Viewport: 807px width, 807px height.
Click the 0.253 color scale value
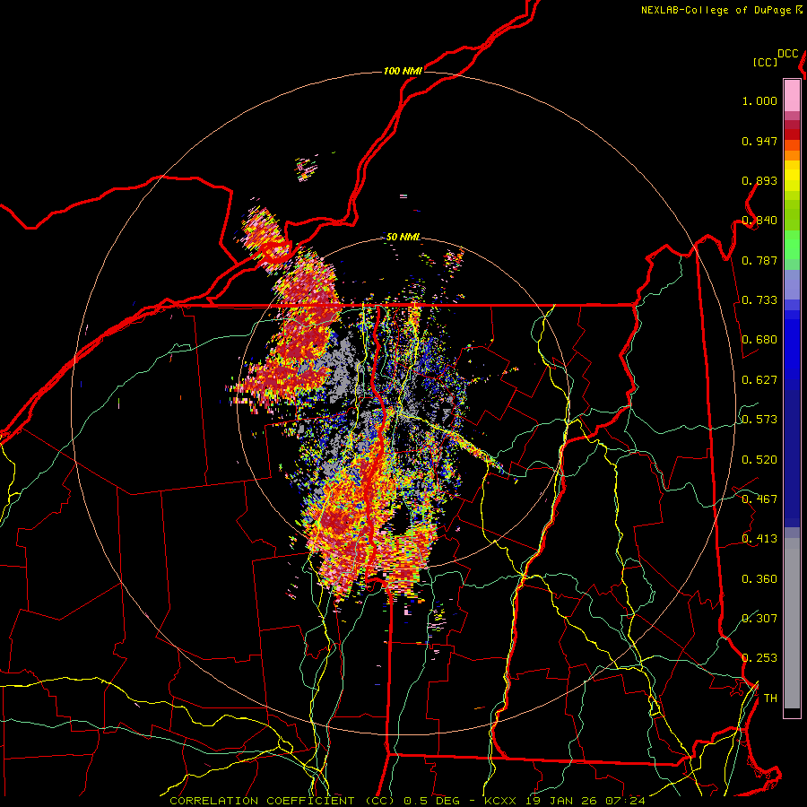pyautogui.click(x=759, y=658)
